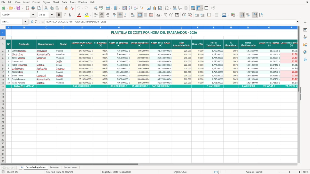
Task: Expand the Name Box dropdown arrow
Action: tap(25, 22)
